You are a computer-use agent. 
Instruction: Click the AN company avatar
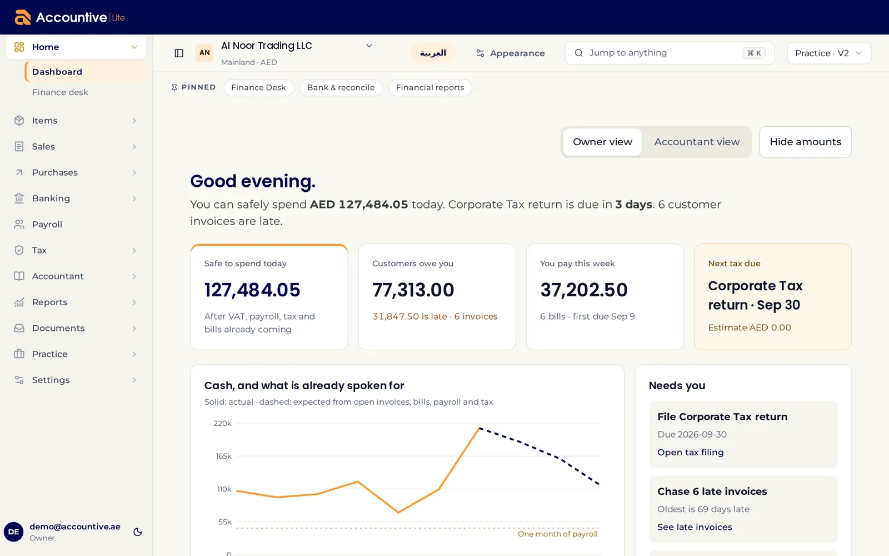pyautogui.click(x=204, y=53)
